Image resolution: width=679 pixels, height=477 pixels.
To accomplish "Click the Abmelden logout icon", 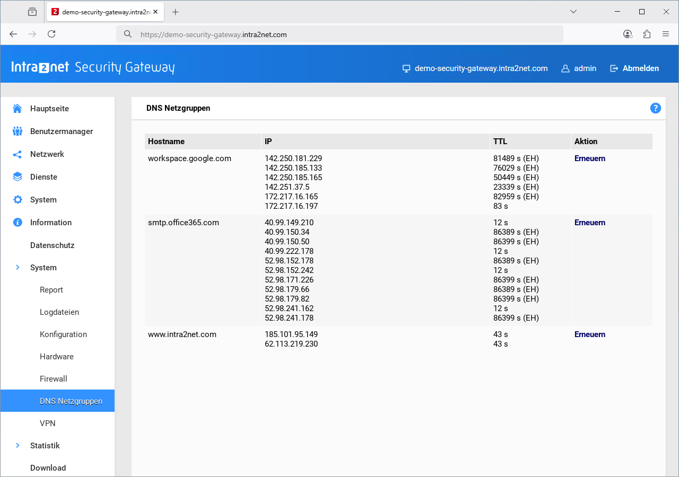I will [x=614, y=68].
